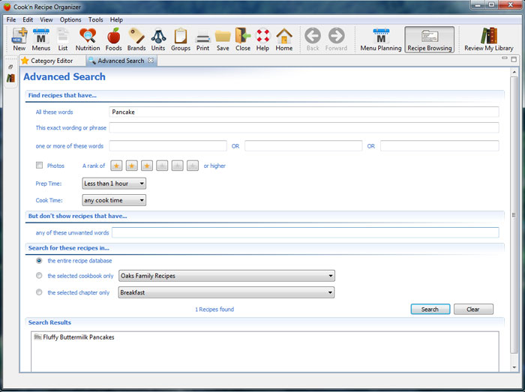Click the Print toolbar icon
The height and width of the screenshot is (392, 525).
(x=202, y=40)
